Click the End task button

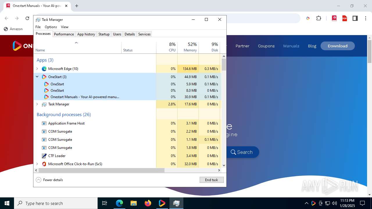pyautogui.click(x=212, y=180)
